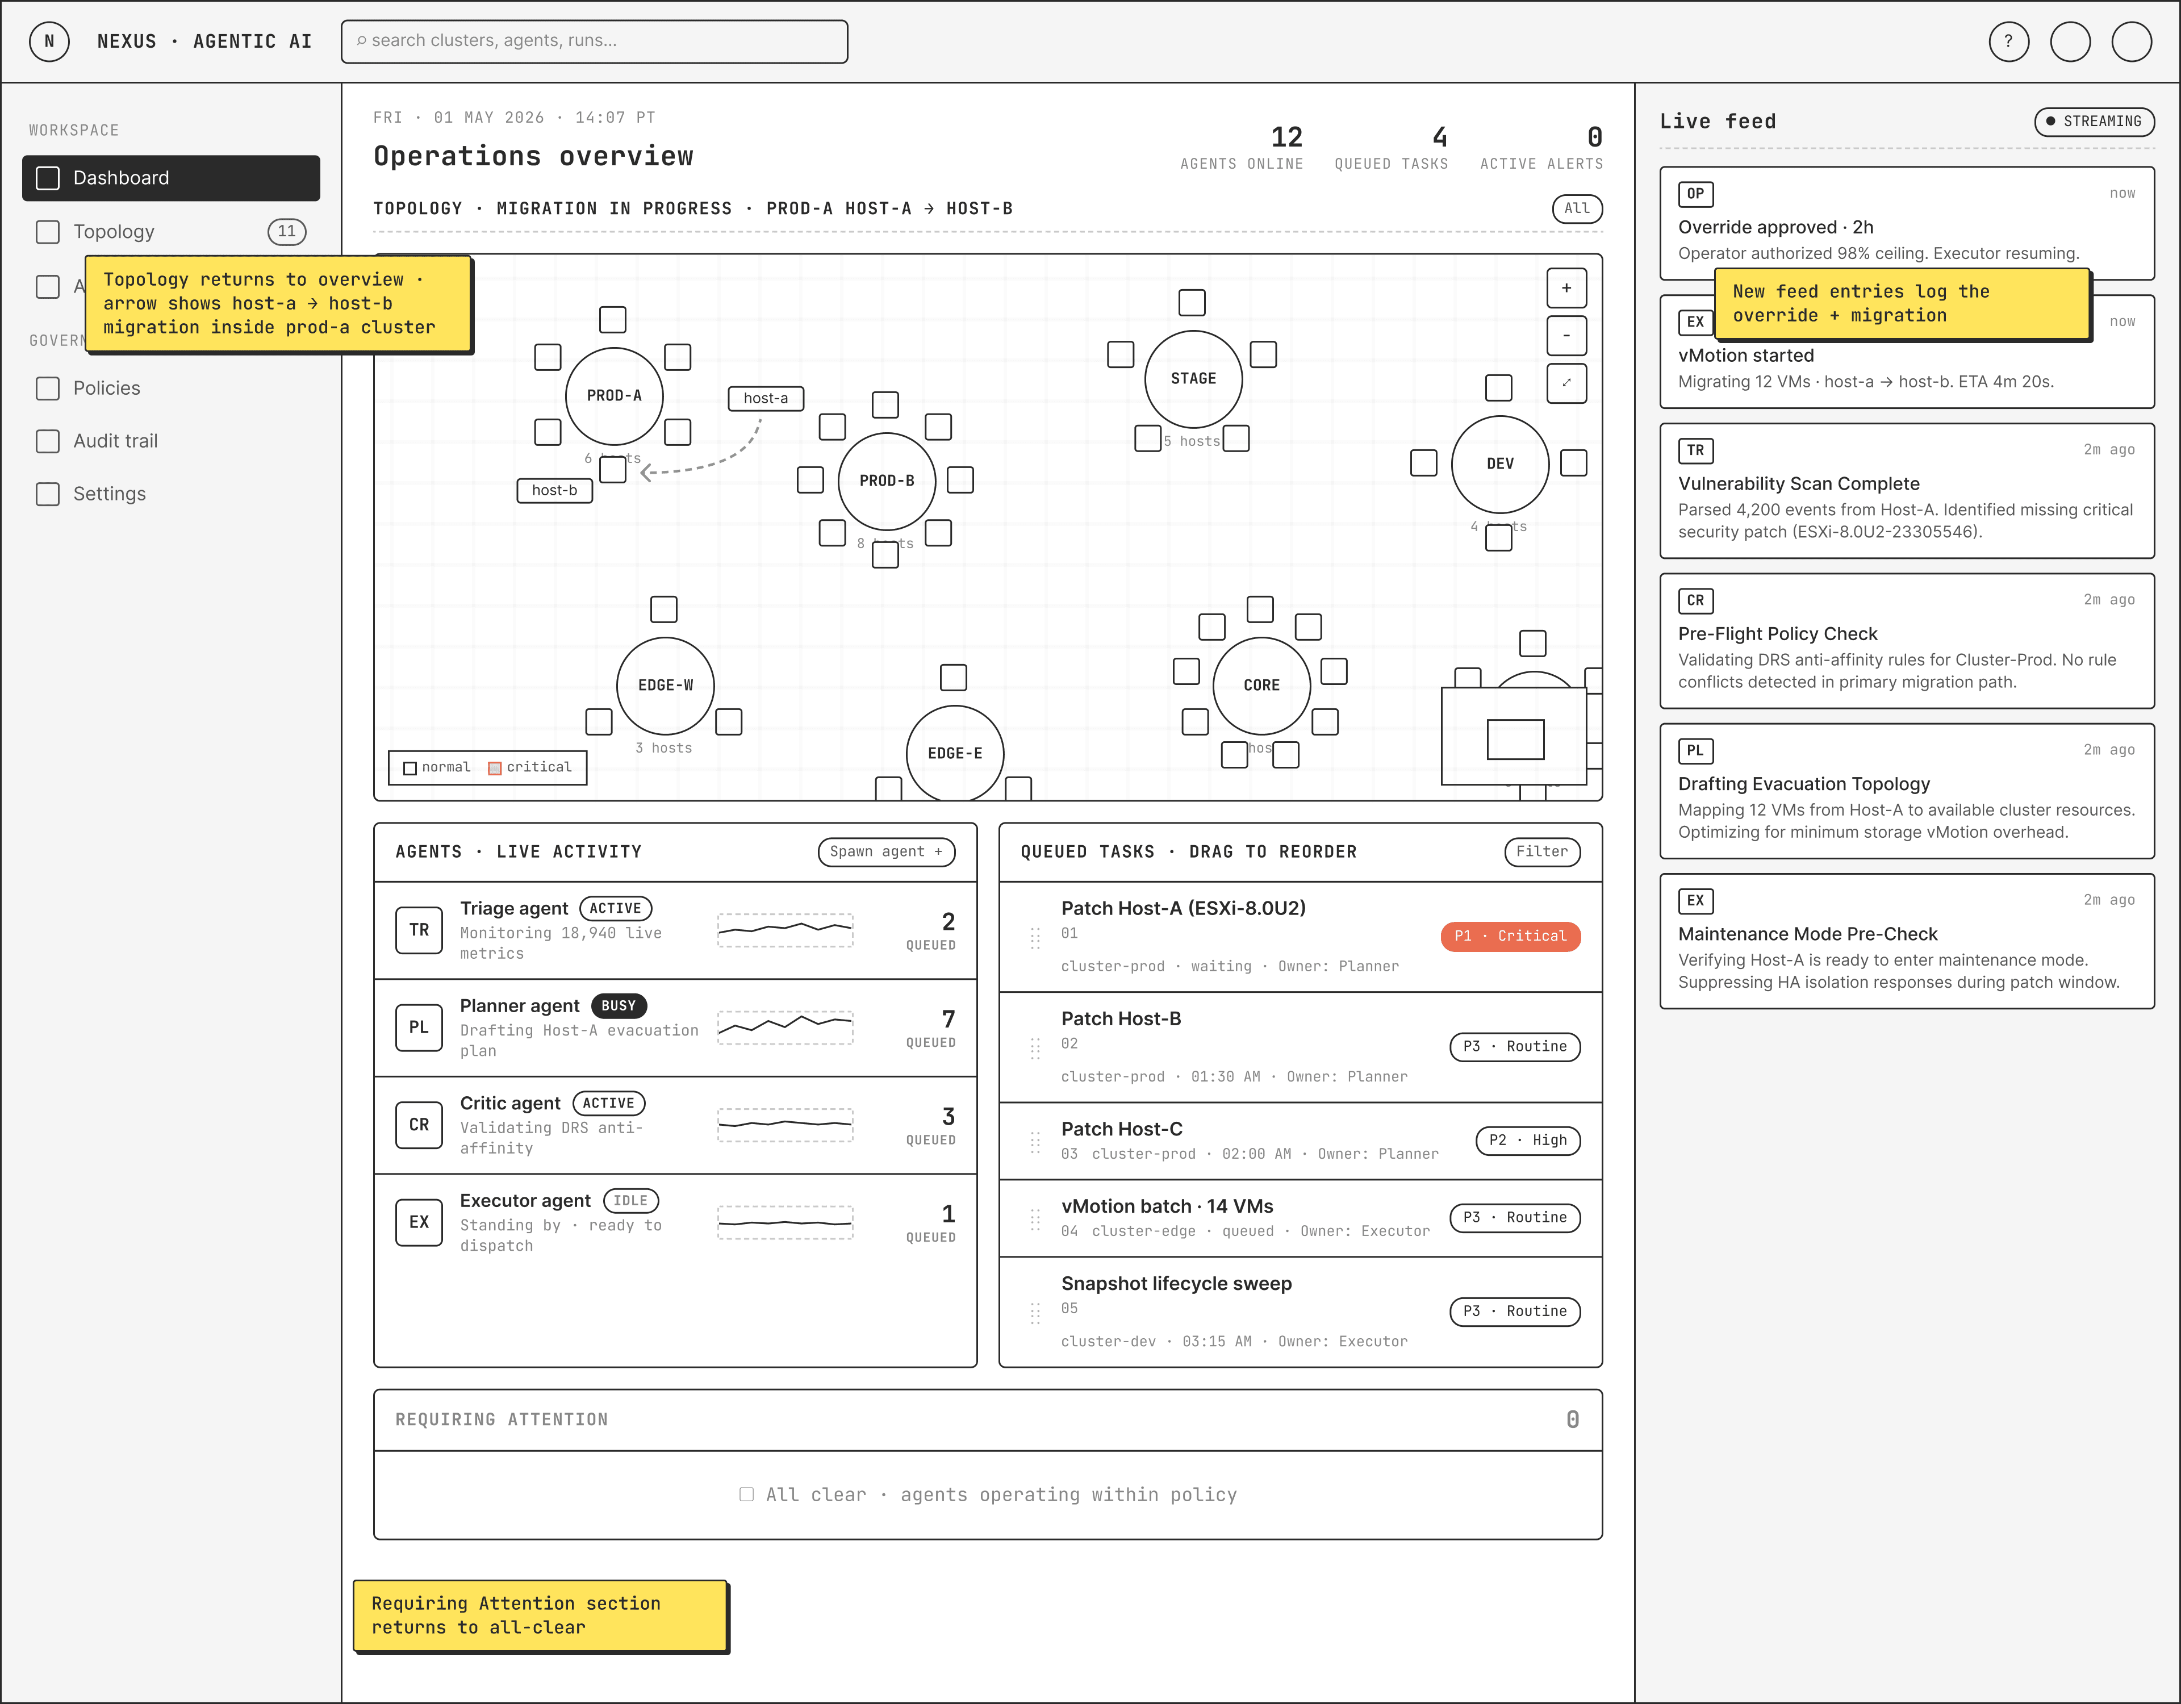Screen dimensions: 2181x1704
Task: Open the Filter button for queued tasks
Action: pos(1542,852)
